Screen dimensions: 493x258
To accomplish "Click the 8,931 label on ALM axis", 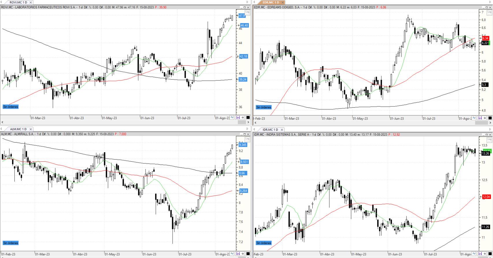I will pyautogui.click(x=244, y=162).
